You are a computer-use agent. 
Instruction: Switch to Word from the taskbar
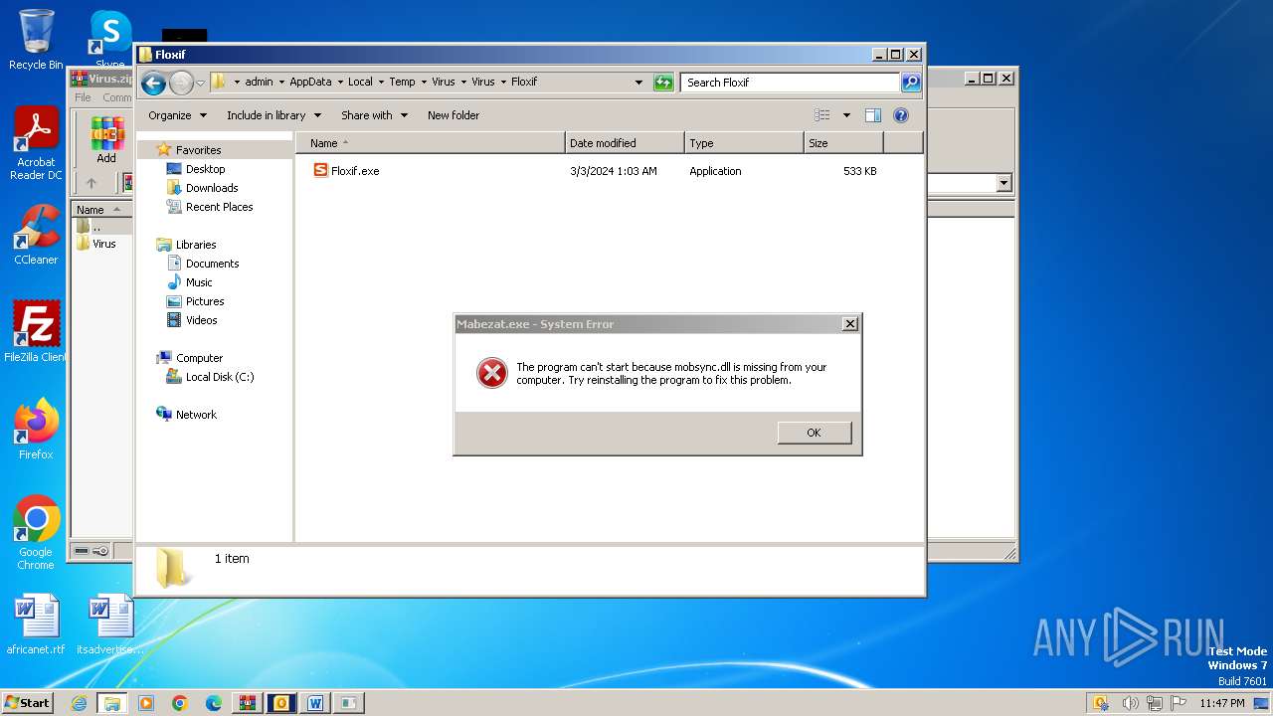pos(315,703)
